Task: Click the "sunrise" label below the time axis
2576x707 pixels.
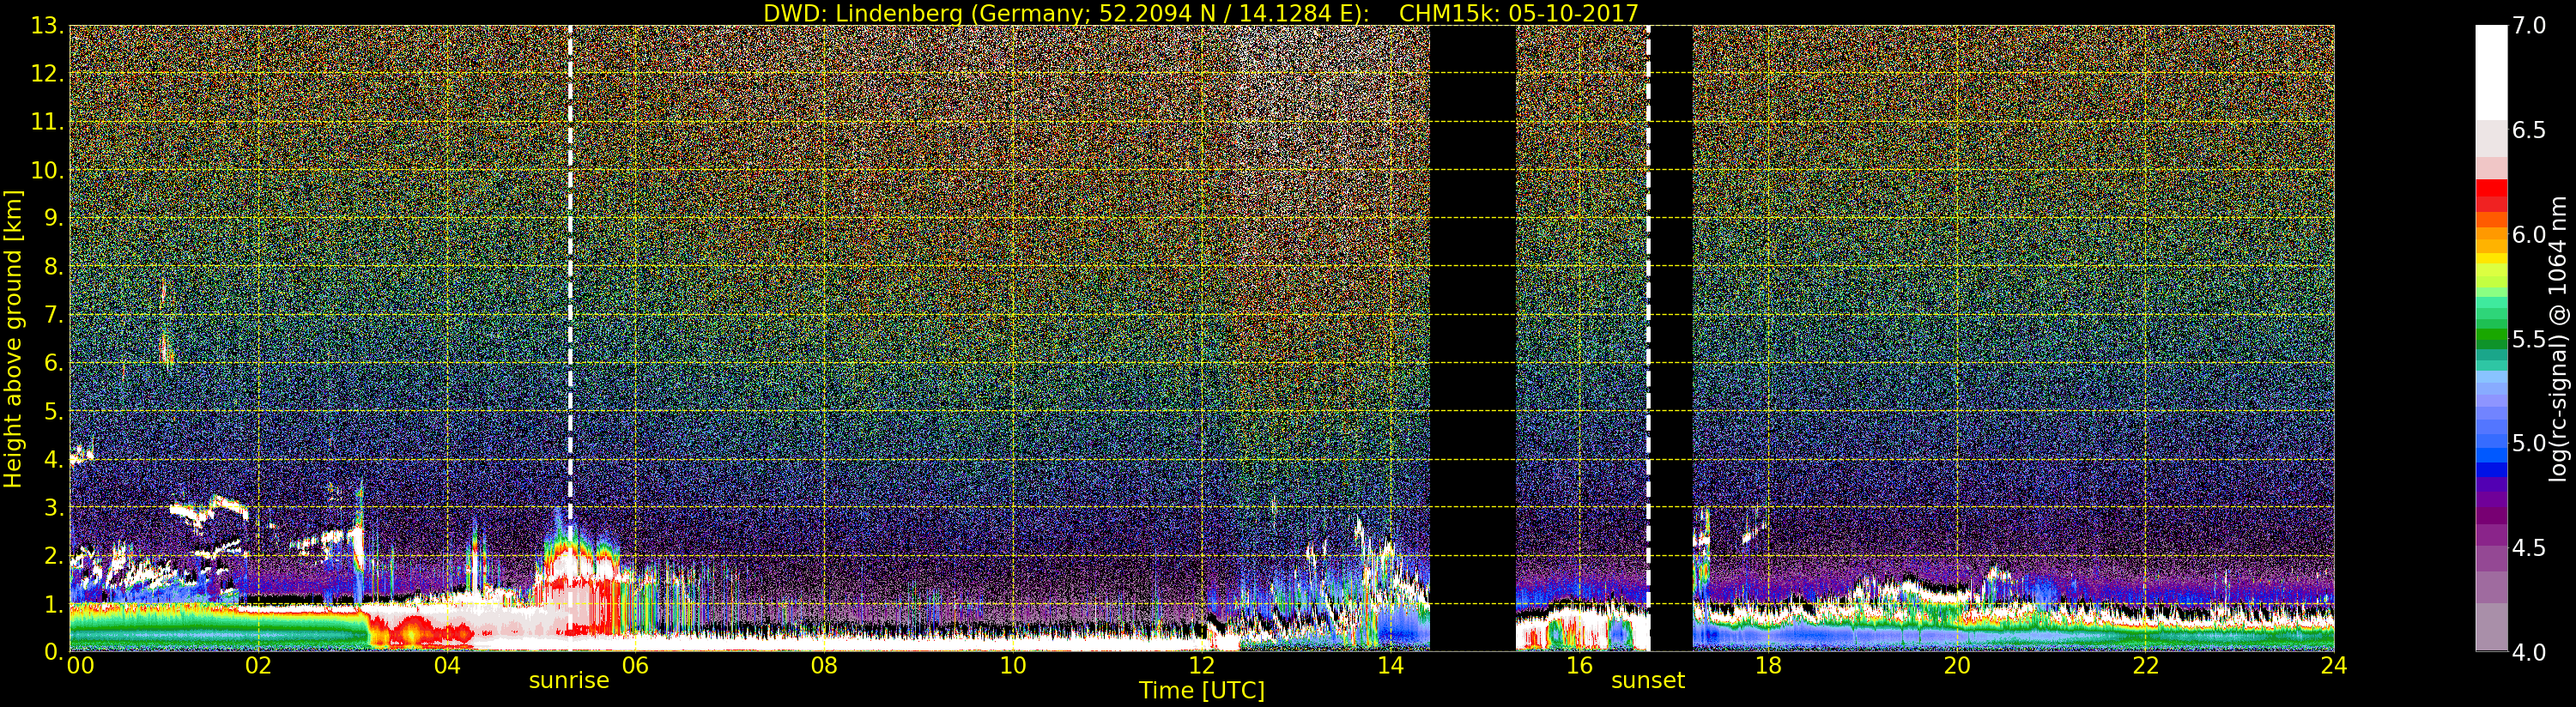Action: 568,681
